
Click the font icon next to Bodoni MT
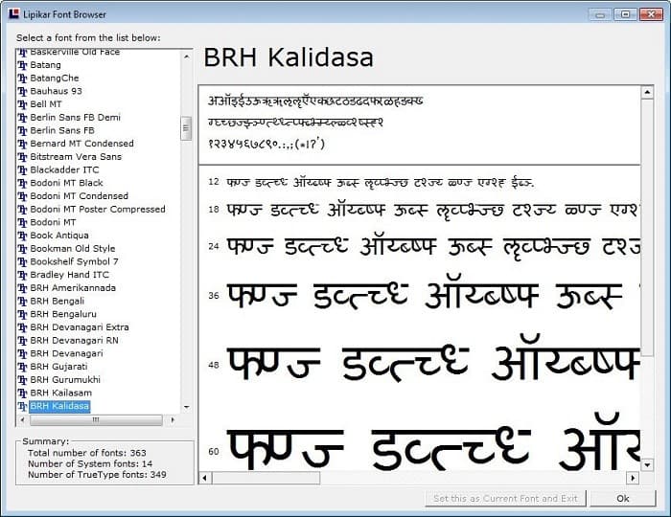tap(23, 222)
